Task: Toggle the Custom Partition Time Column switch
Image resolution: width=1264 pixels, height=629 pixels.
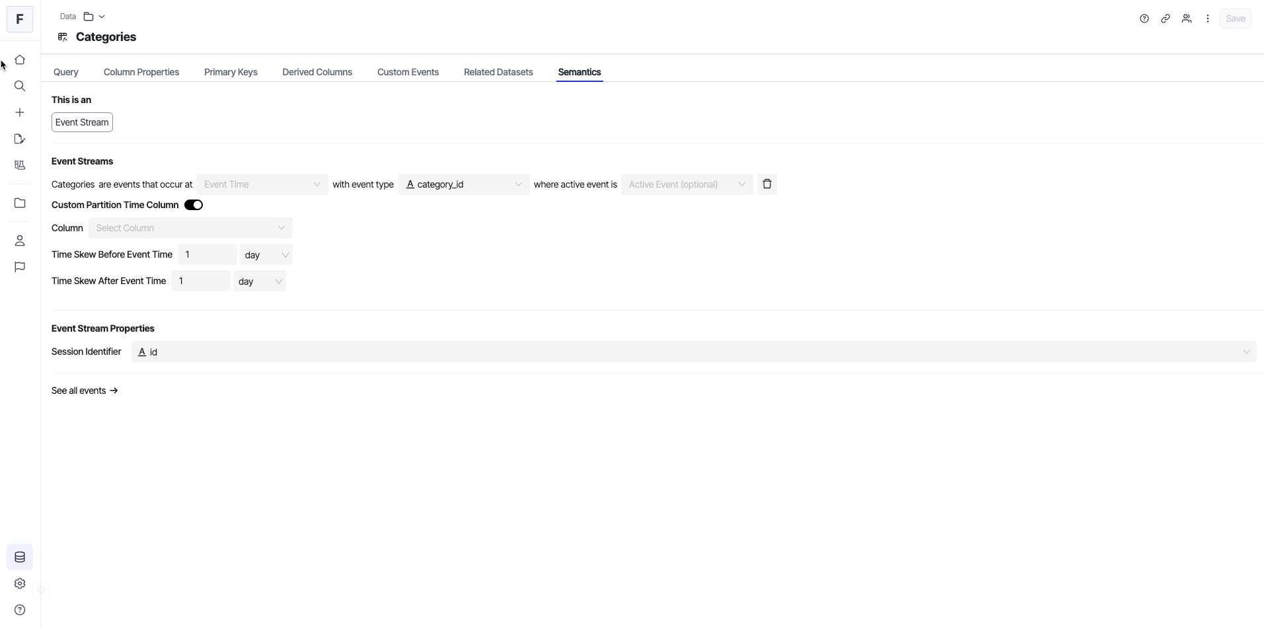Action: point(194,205)
